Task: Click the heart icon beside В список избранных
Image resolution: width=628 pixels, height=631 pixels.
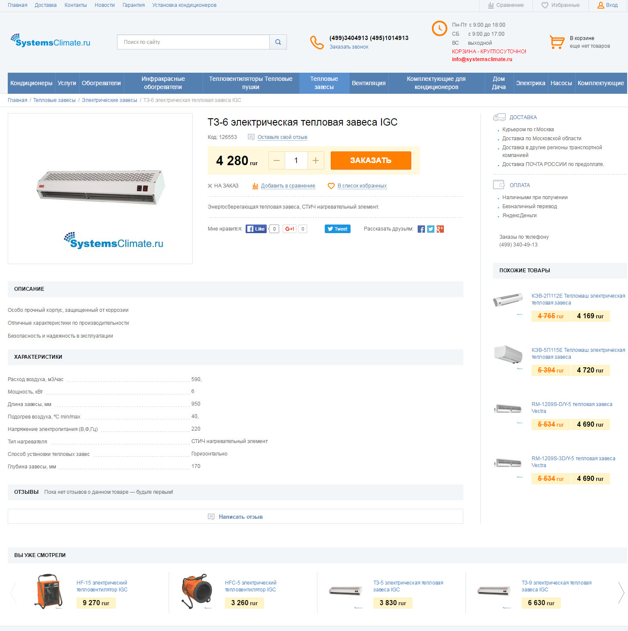Action: [x=331, y=186]
